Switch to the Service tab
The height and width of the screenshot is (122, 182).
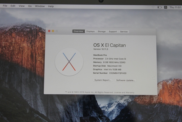pos(124,32)
